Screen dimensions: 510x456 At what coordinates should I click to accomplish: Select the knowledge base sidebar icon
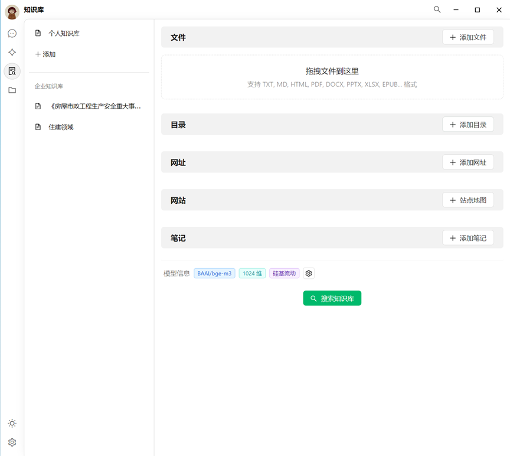(x=12, y=71)
